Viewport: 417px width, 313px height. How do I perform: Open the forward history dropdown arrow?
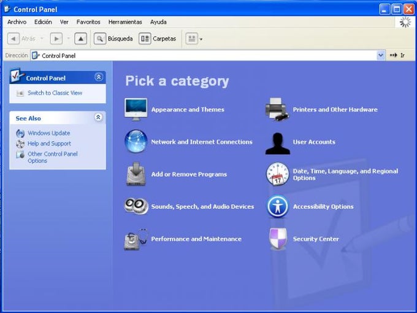[68, 39]
